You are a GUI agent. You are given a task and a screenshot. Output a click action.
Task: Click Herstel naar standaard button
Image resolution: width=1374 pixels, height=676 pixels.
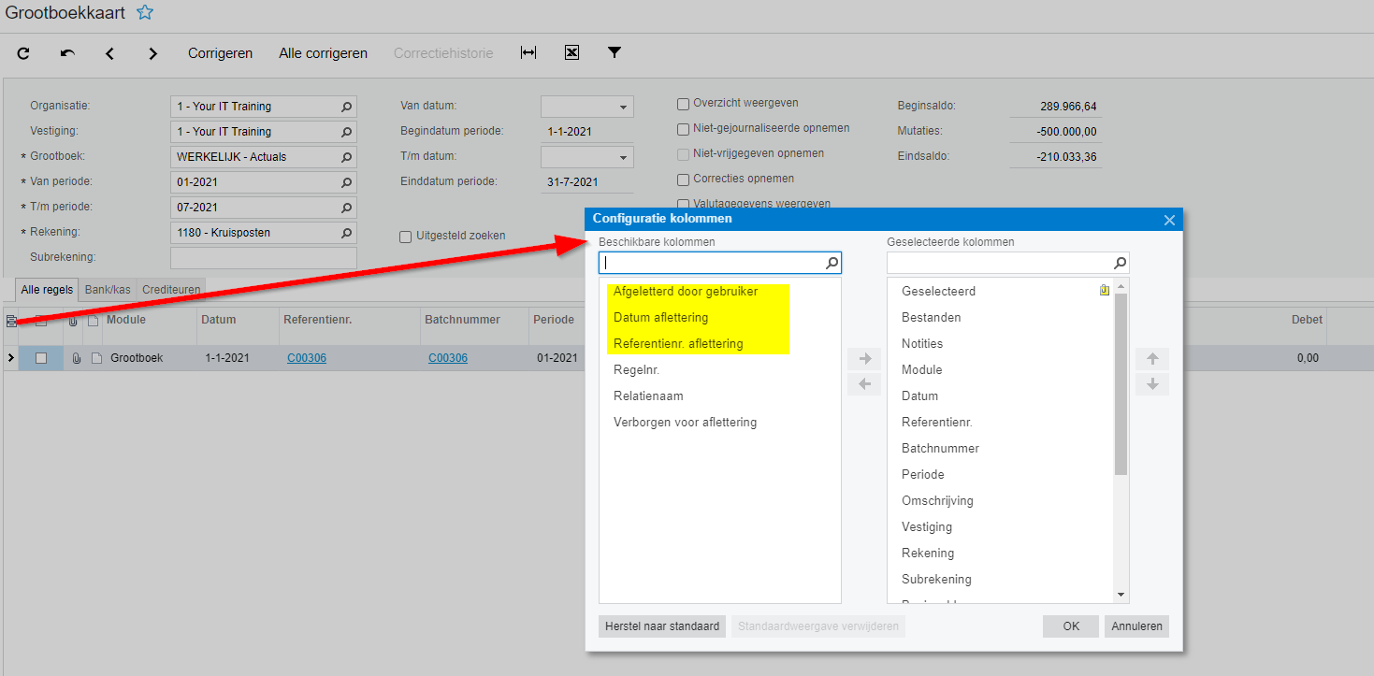point(662,626)
